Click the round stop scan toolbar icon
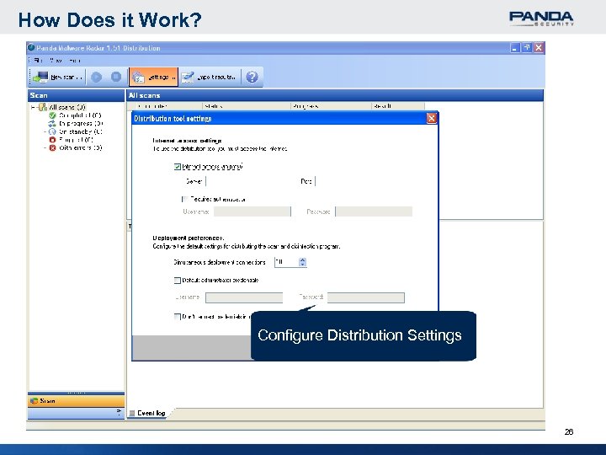 [x=116, y=77]
